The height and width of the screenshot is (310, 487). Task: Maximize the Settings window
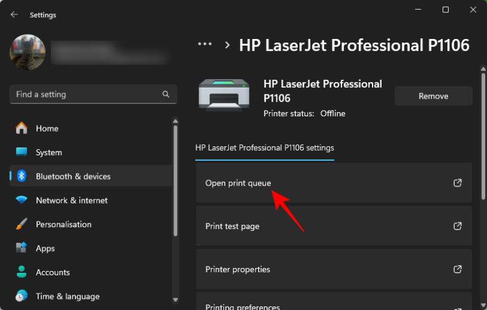pyautogui.click(x=446, y=10)
